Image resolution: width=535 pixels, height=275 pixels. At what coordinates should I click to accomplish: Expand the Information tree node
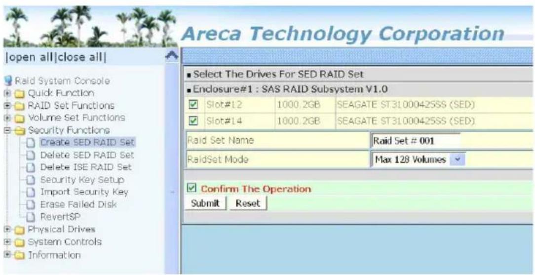pyautogui.click(x=7, y=255)
